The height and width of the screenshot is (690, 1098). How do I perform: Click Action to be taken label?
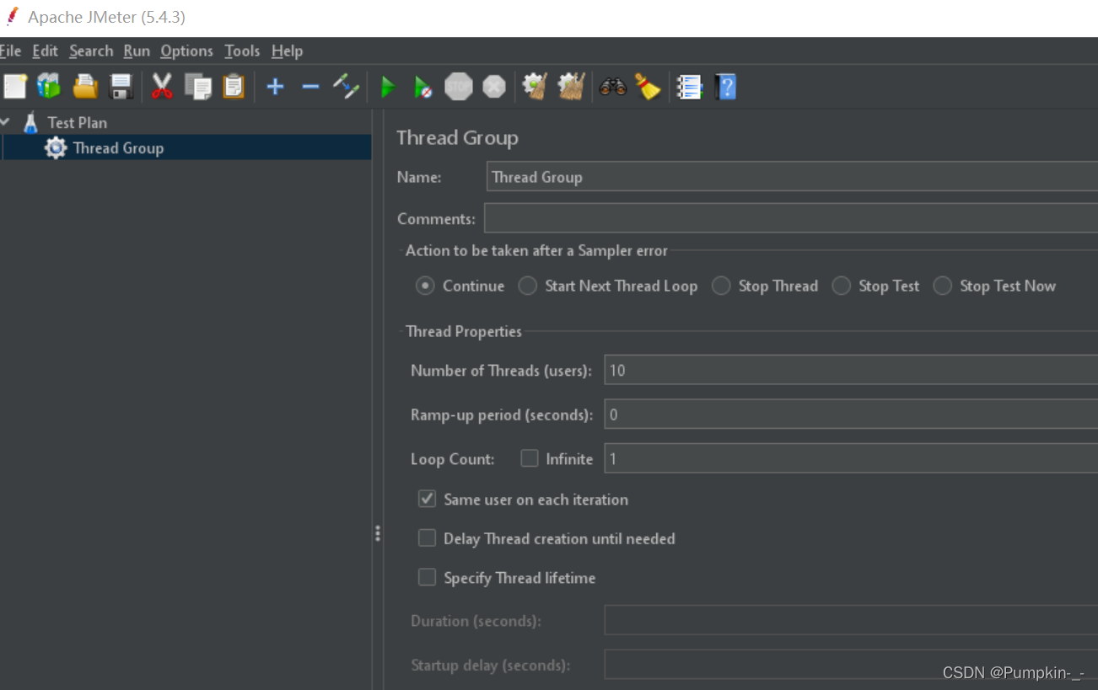[x=536, y=250]
